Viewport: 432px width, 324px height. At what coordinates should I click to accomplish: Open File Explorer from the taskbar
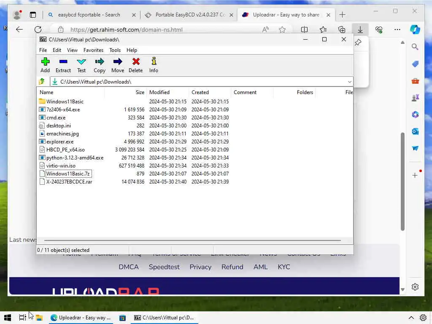click(x=39, y=318)
